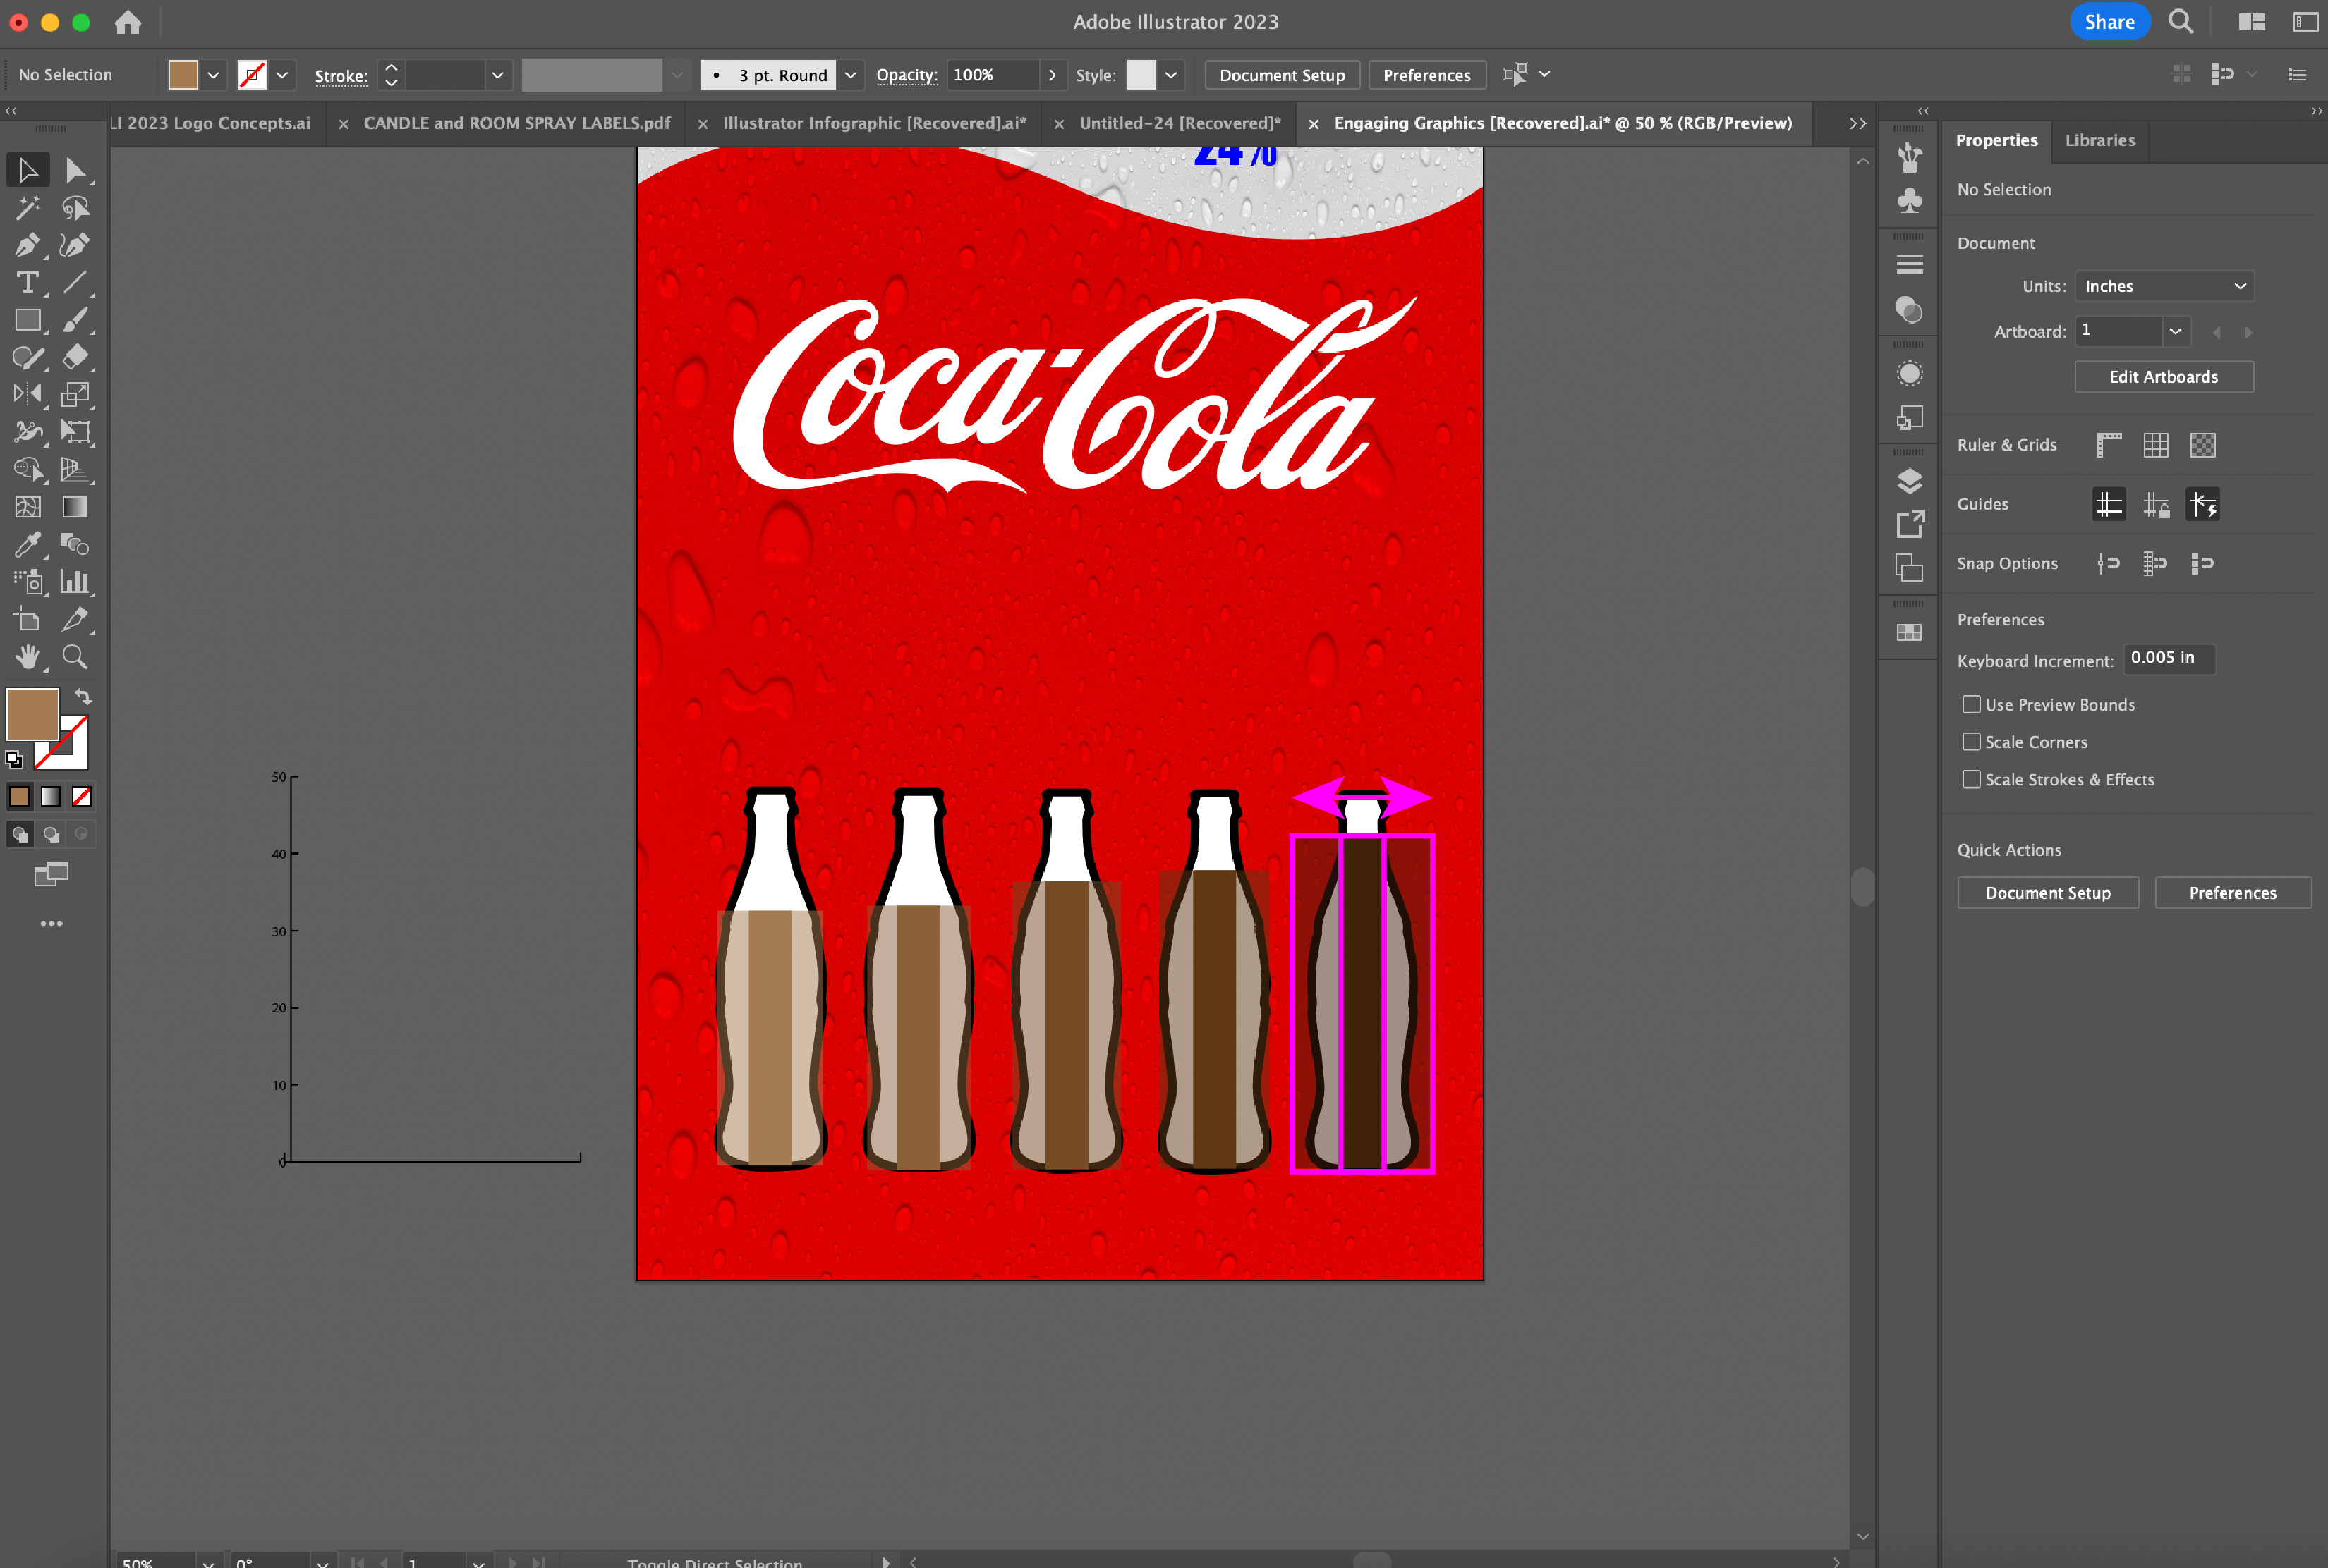Open the 3 pt. Round brush dropdown
The image size is (2328, 1568).
pos(849,75)
